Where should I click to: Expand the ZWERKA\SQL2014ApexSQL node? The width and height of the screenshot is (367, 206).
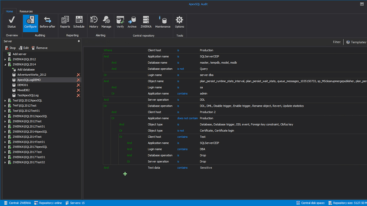coord(5,131)
